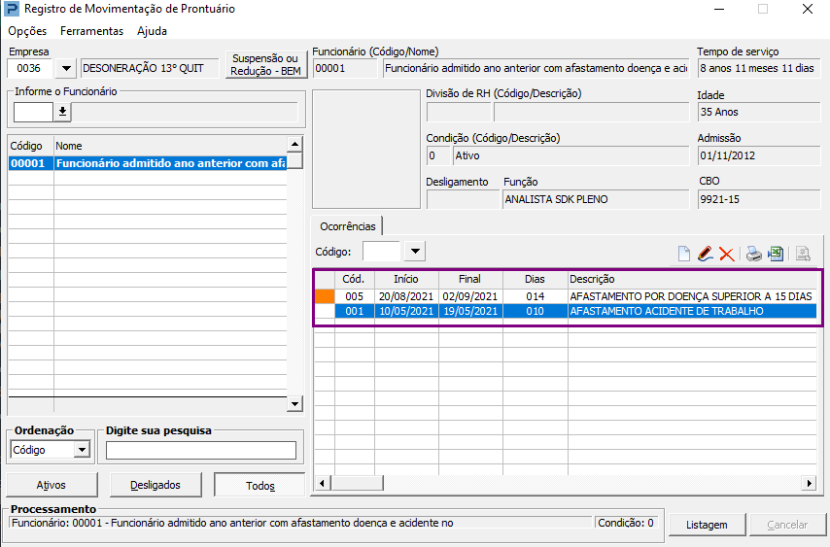
Task: Click the empty employee photo box
Action: (x=365, y=150)
